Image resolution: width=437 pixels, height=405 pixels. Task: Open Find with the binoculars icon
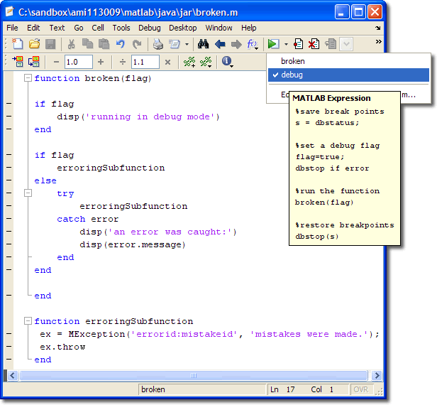pos(203,44)
